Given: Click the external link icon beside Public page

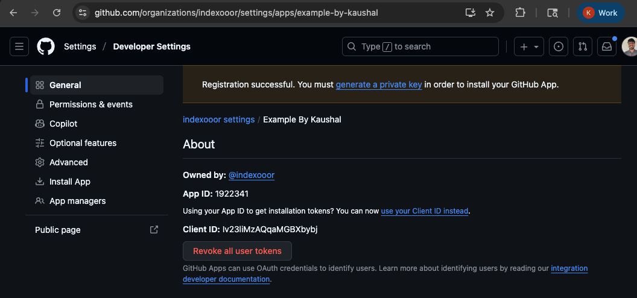Looking at the screenshot, I should (x=154, y=230).
